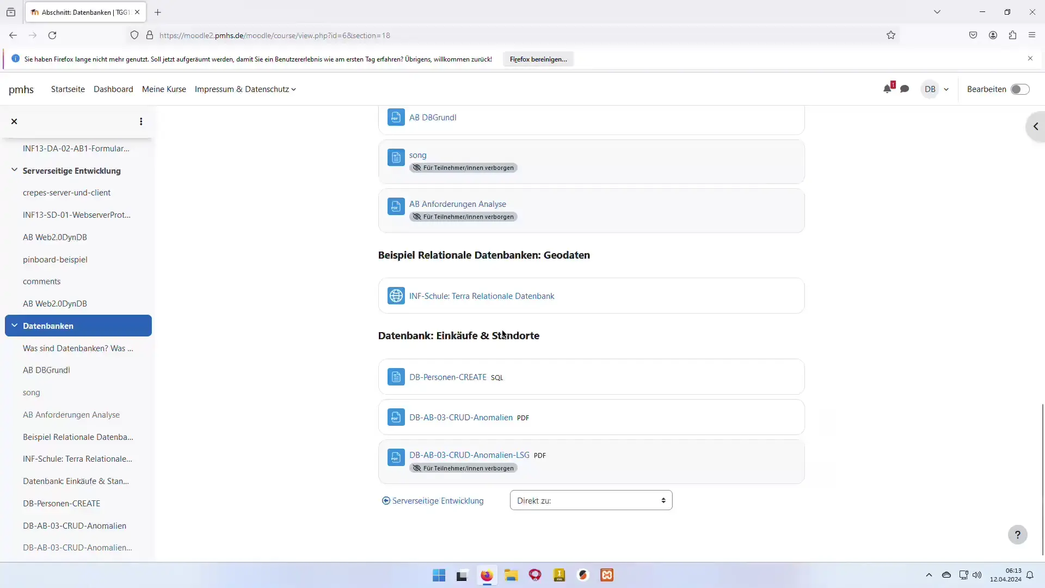Go to Dashboard in top navigation
1045x588 pixels.
tap(113, 89)
